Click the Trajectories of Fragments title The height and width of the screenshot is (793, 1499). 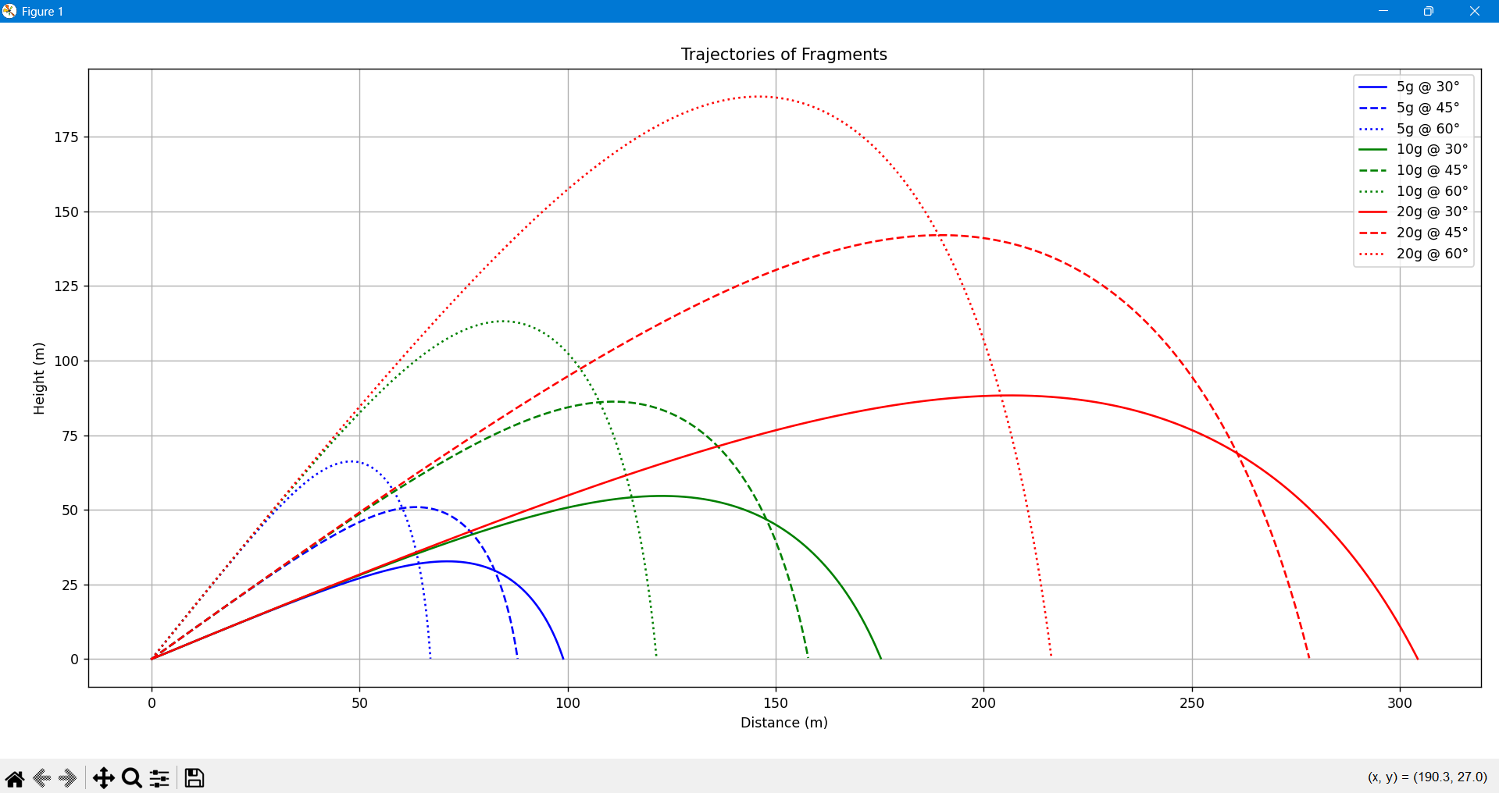point(784,54)
